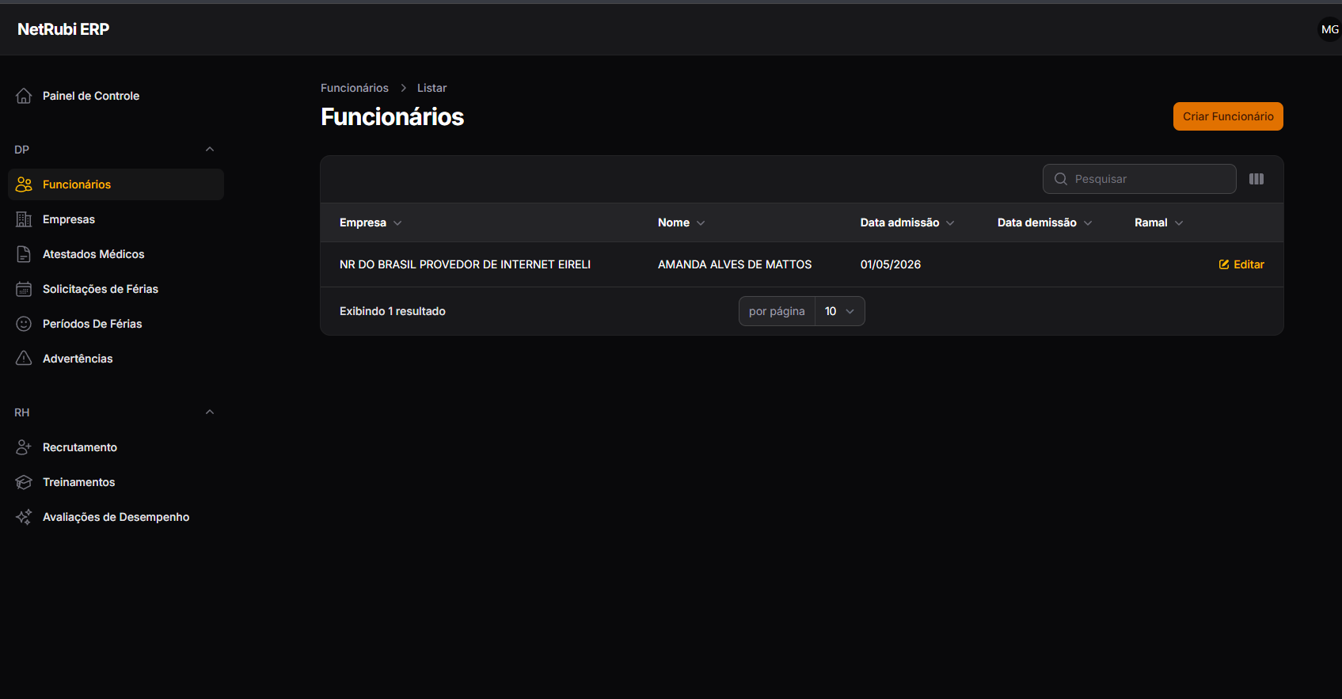This screenshot has height=699, width=1342.
Task: Open Solicitações de Férias page
Action: pos(116,289)
